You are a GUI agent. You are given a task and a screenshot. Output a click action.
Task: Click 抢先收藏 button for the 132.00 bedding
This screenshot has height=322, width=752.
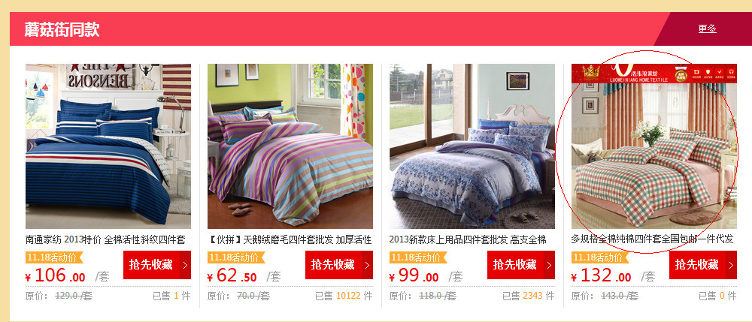pyautogui.click(x=702, y=265)
